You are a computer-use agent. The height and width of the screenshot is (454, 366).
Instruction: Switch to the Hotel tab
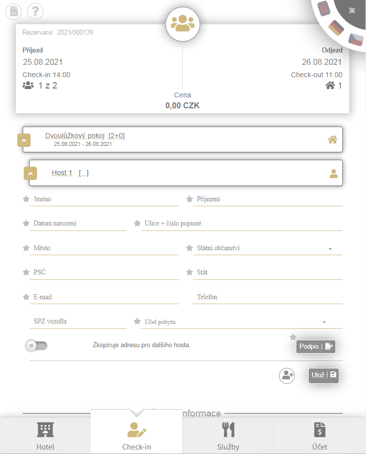[x=45, y=436]
